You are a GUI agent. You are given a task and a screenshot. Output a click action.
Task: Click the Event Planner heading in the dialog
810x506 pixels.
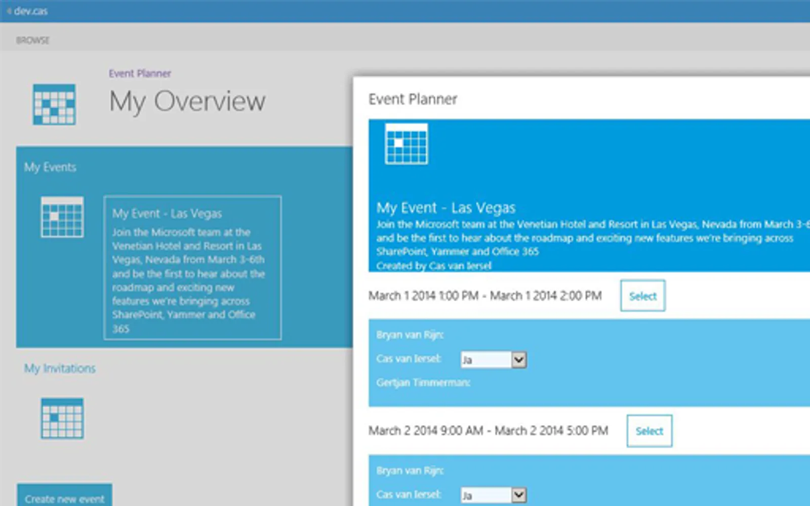pyautogui.click(x=413, y=99)
